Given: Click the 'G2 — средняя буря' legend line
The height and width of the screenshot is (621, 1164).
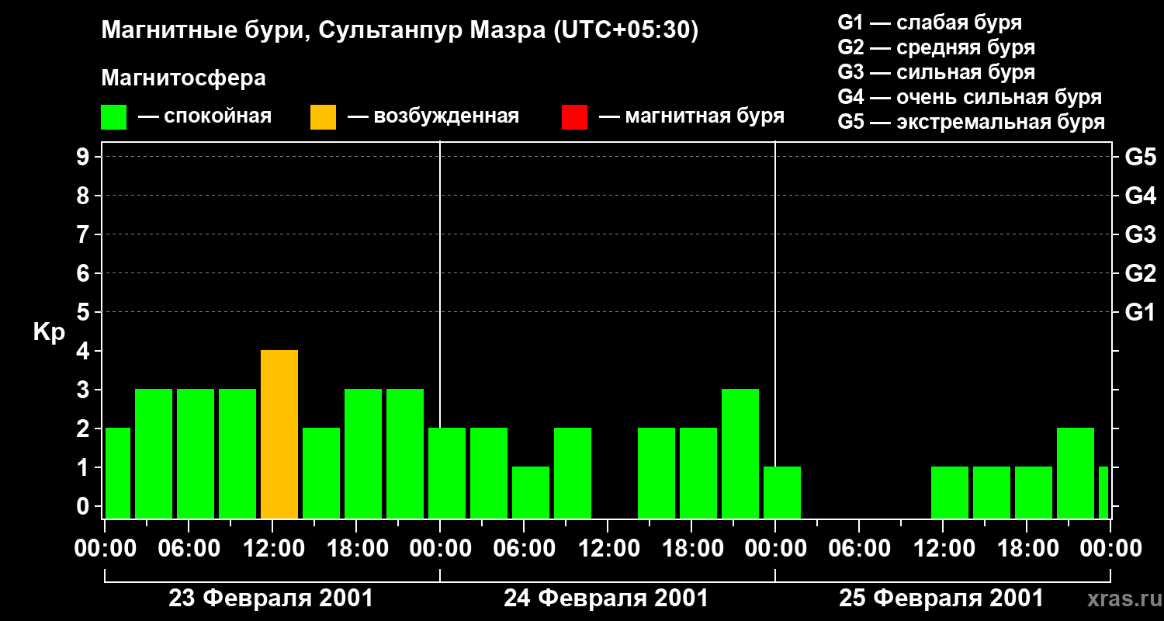Looking at the screenshot, I should click(x=937, y=47).
